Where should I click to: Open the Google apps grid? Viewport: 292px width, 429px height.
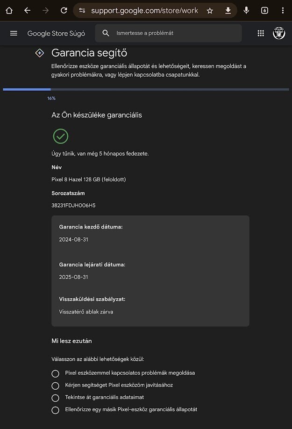point(261,33)
